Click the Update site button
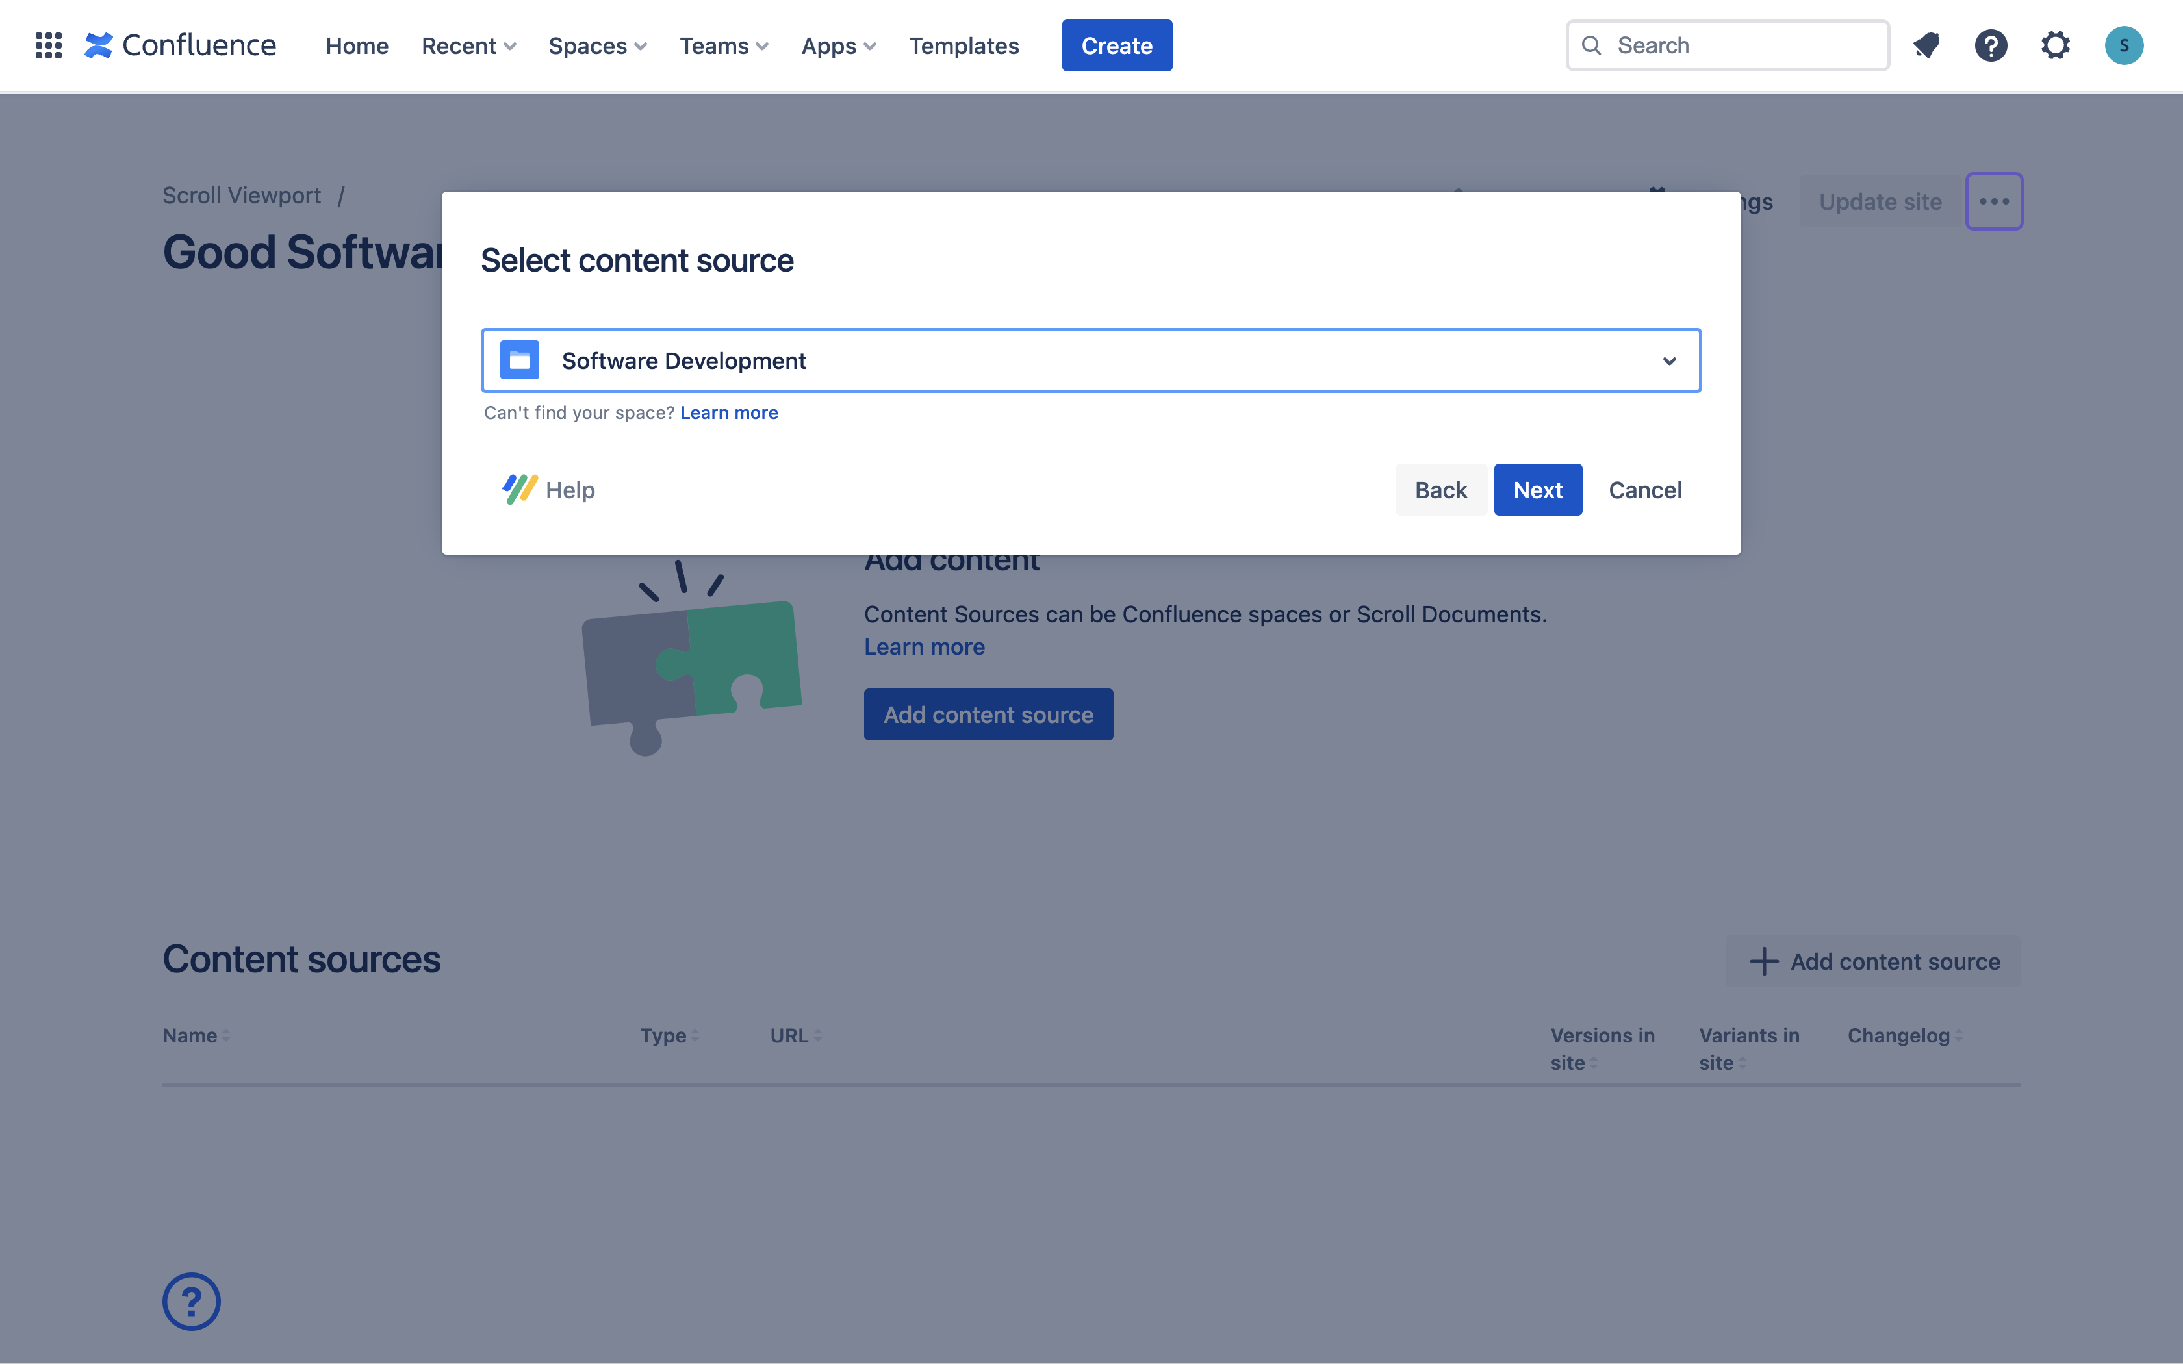2183x1364 pixels. pyautogui.click(x=1880, y=201)
